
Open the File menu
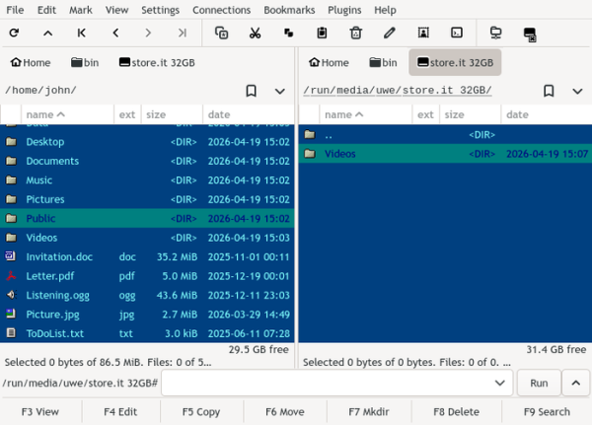15,10
